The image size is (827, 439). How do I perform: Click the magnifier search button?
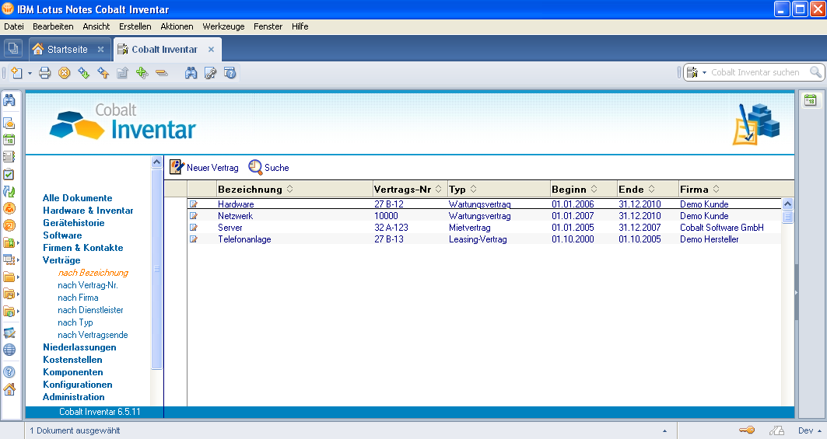(815, 72)
